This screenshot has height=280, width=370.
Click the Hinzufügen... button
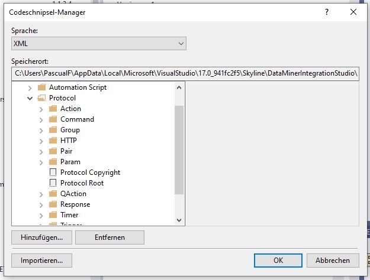coord(42,237)
